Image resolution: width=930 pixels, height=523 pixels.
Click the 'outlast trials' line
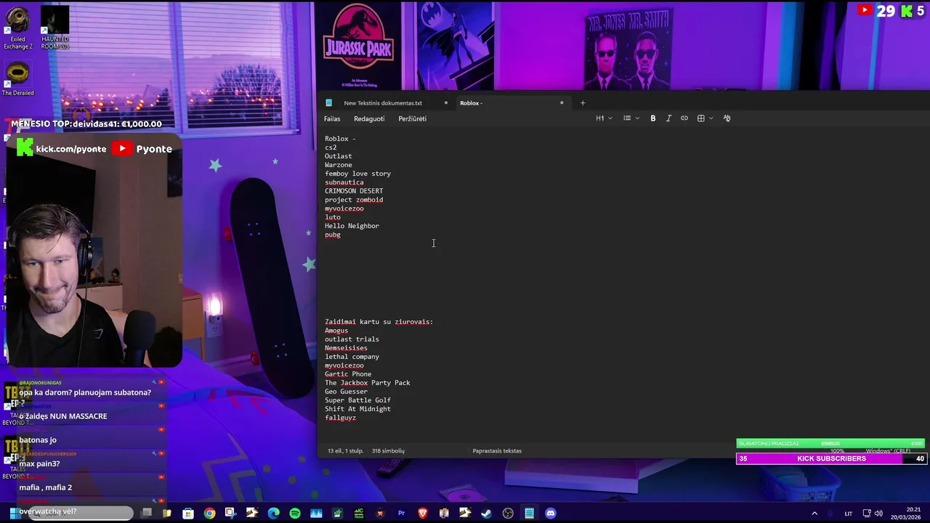352,339
